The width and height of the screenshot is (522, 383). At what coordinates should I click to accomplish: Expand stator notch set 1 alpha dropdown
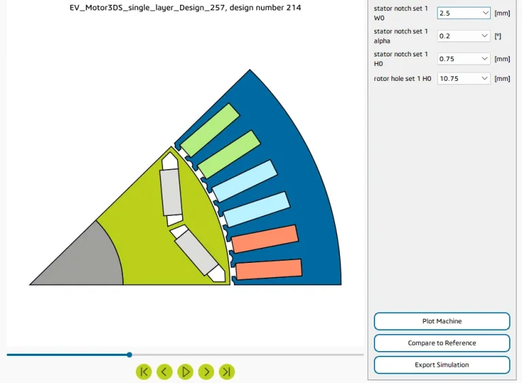coord(464,35)
